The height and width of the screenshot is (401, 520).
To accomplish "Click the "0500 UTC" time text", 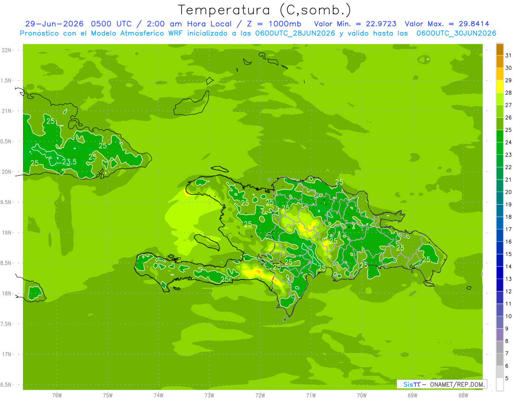I will pyautogui.click(x=112, y=24).
